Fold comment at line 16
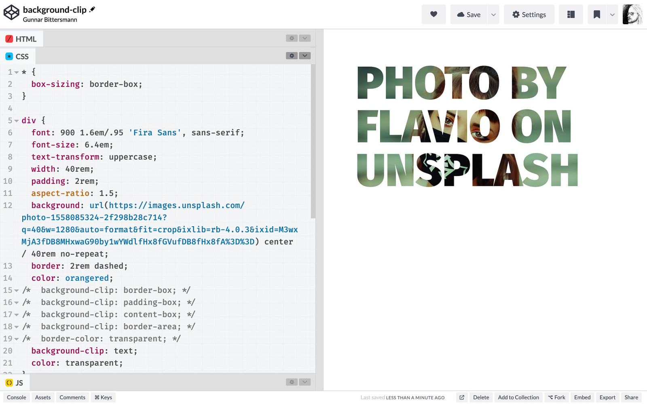Viewport: 647px width, 404px height. coord(17,303)
